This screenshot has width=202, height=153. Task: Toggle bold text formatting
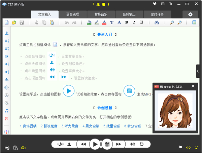(x=127, y=23)
